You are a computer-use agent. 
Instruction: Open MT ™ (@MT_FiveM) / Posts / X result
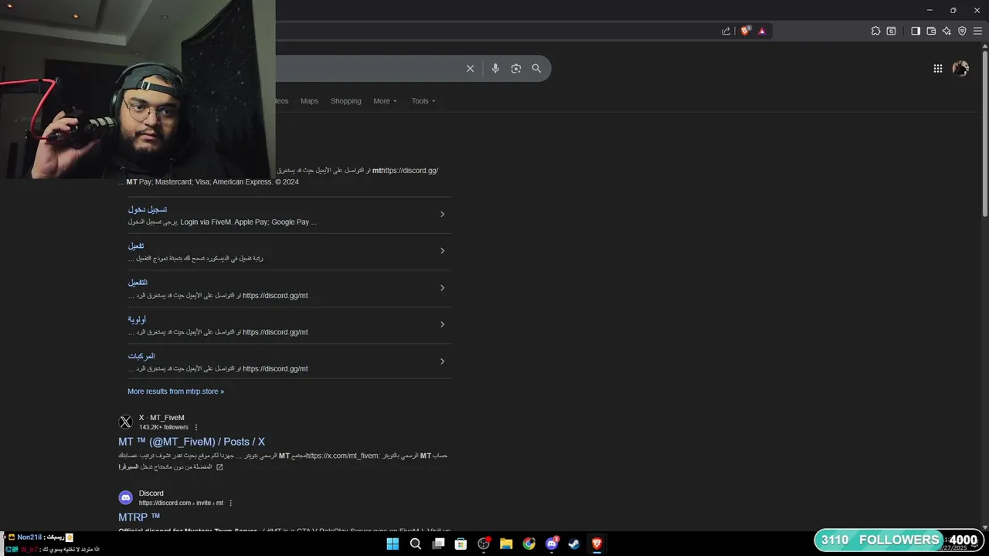(192, 442)
